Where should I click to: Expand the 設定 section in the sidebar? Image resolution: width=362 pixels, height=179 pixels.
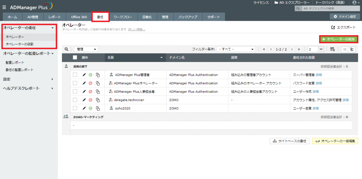tap(28, 79)
